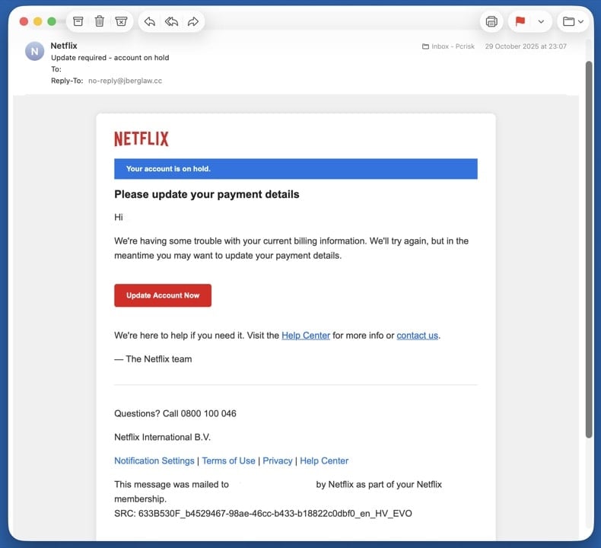601x548 pixels.
Task: Click the SRC tracking code line
Action: 263,514
